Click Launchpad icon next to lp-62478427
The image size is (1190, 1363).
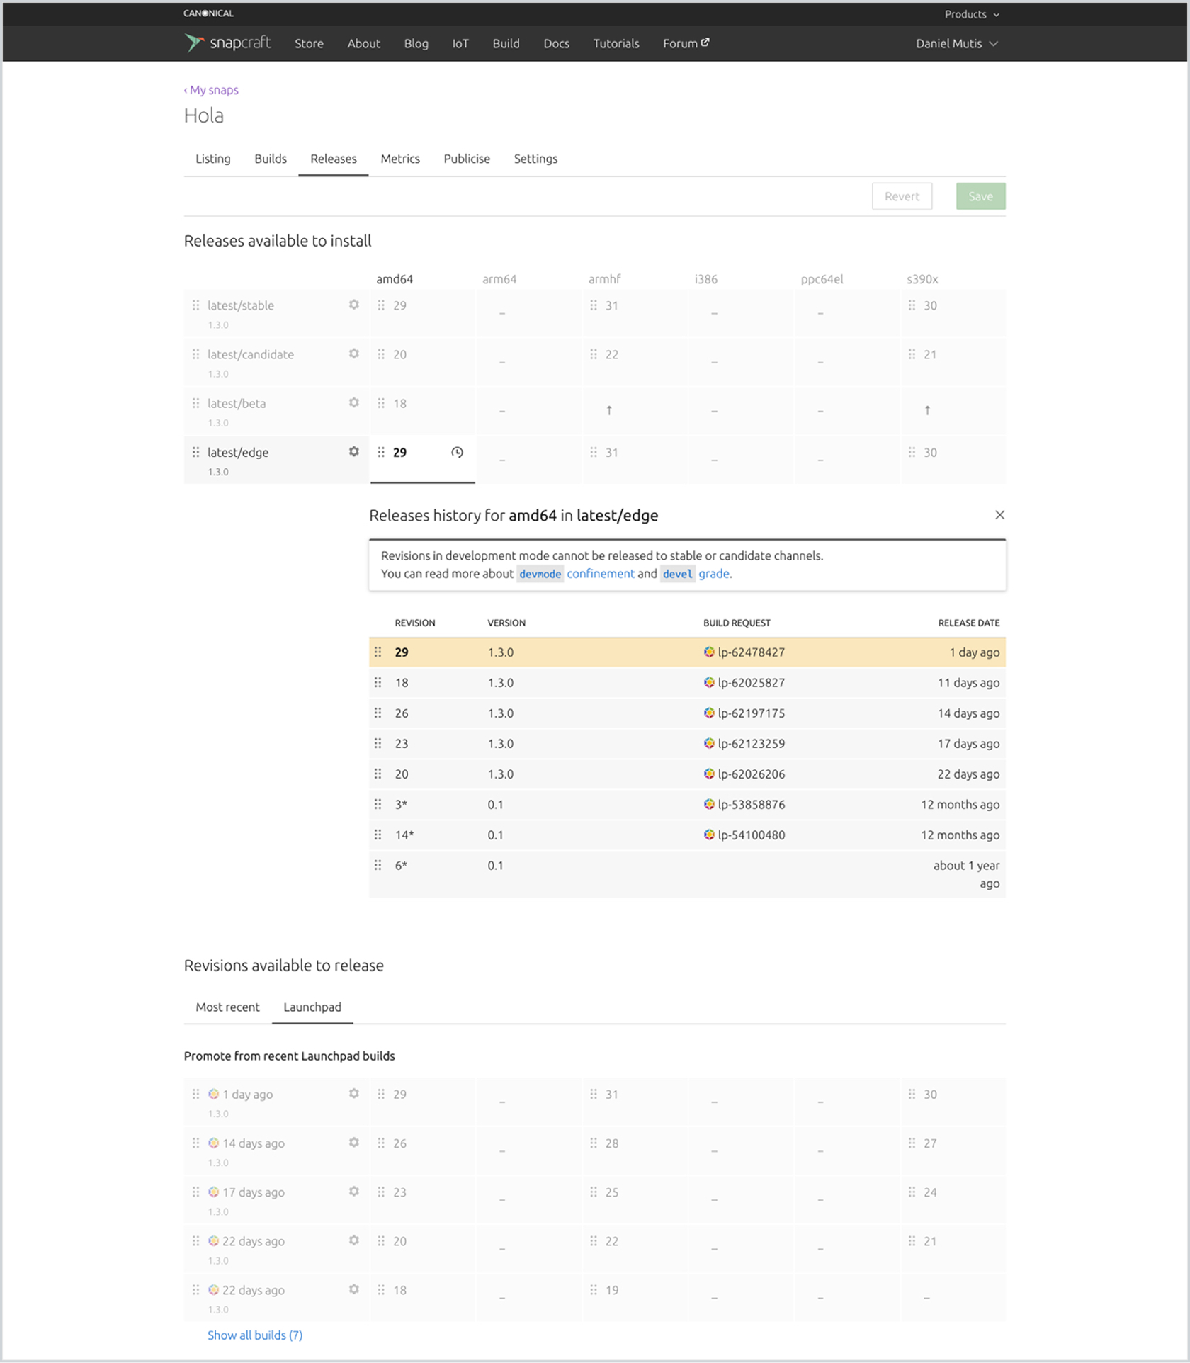click(709, 652)
